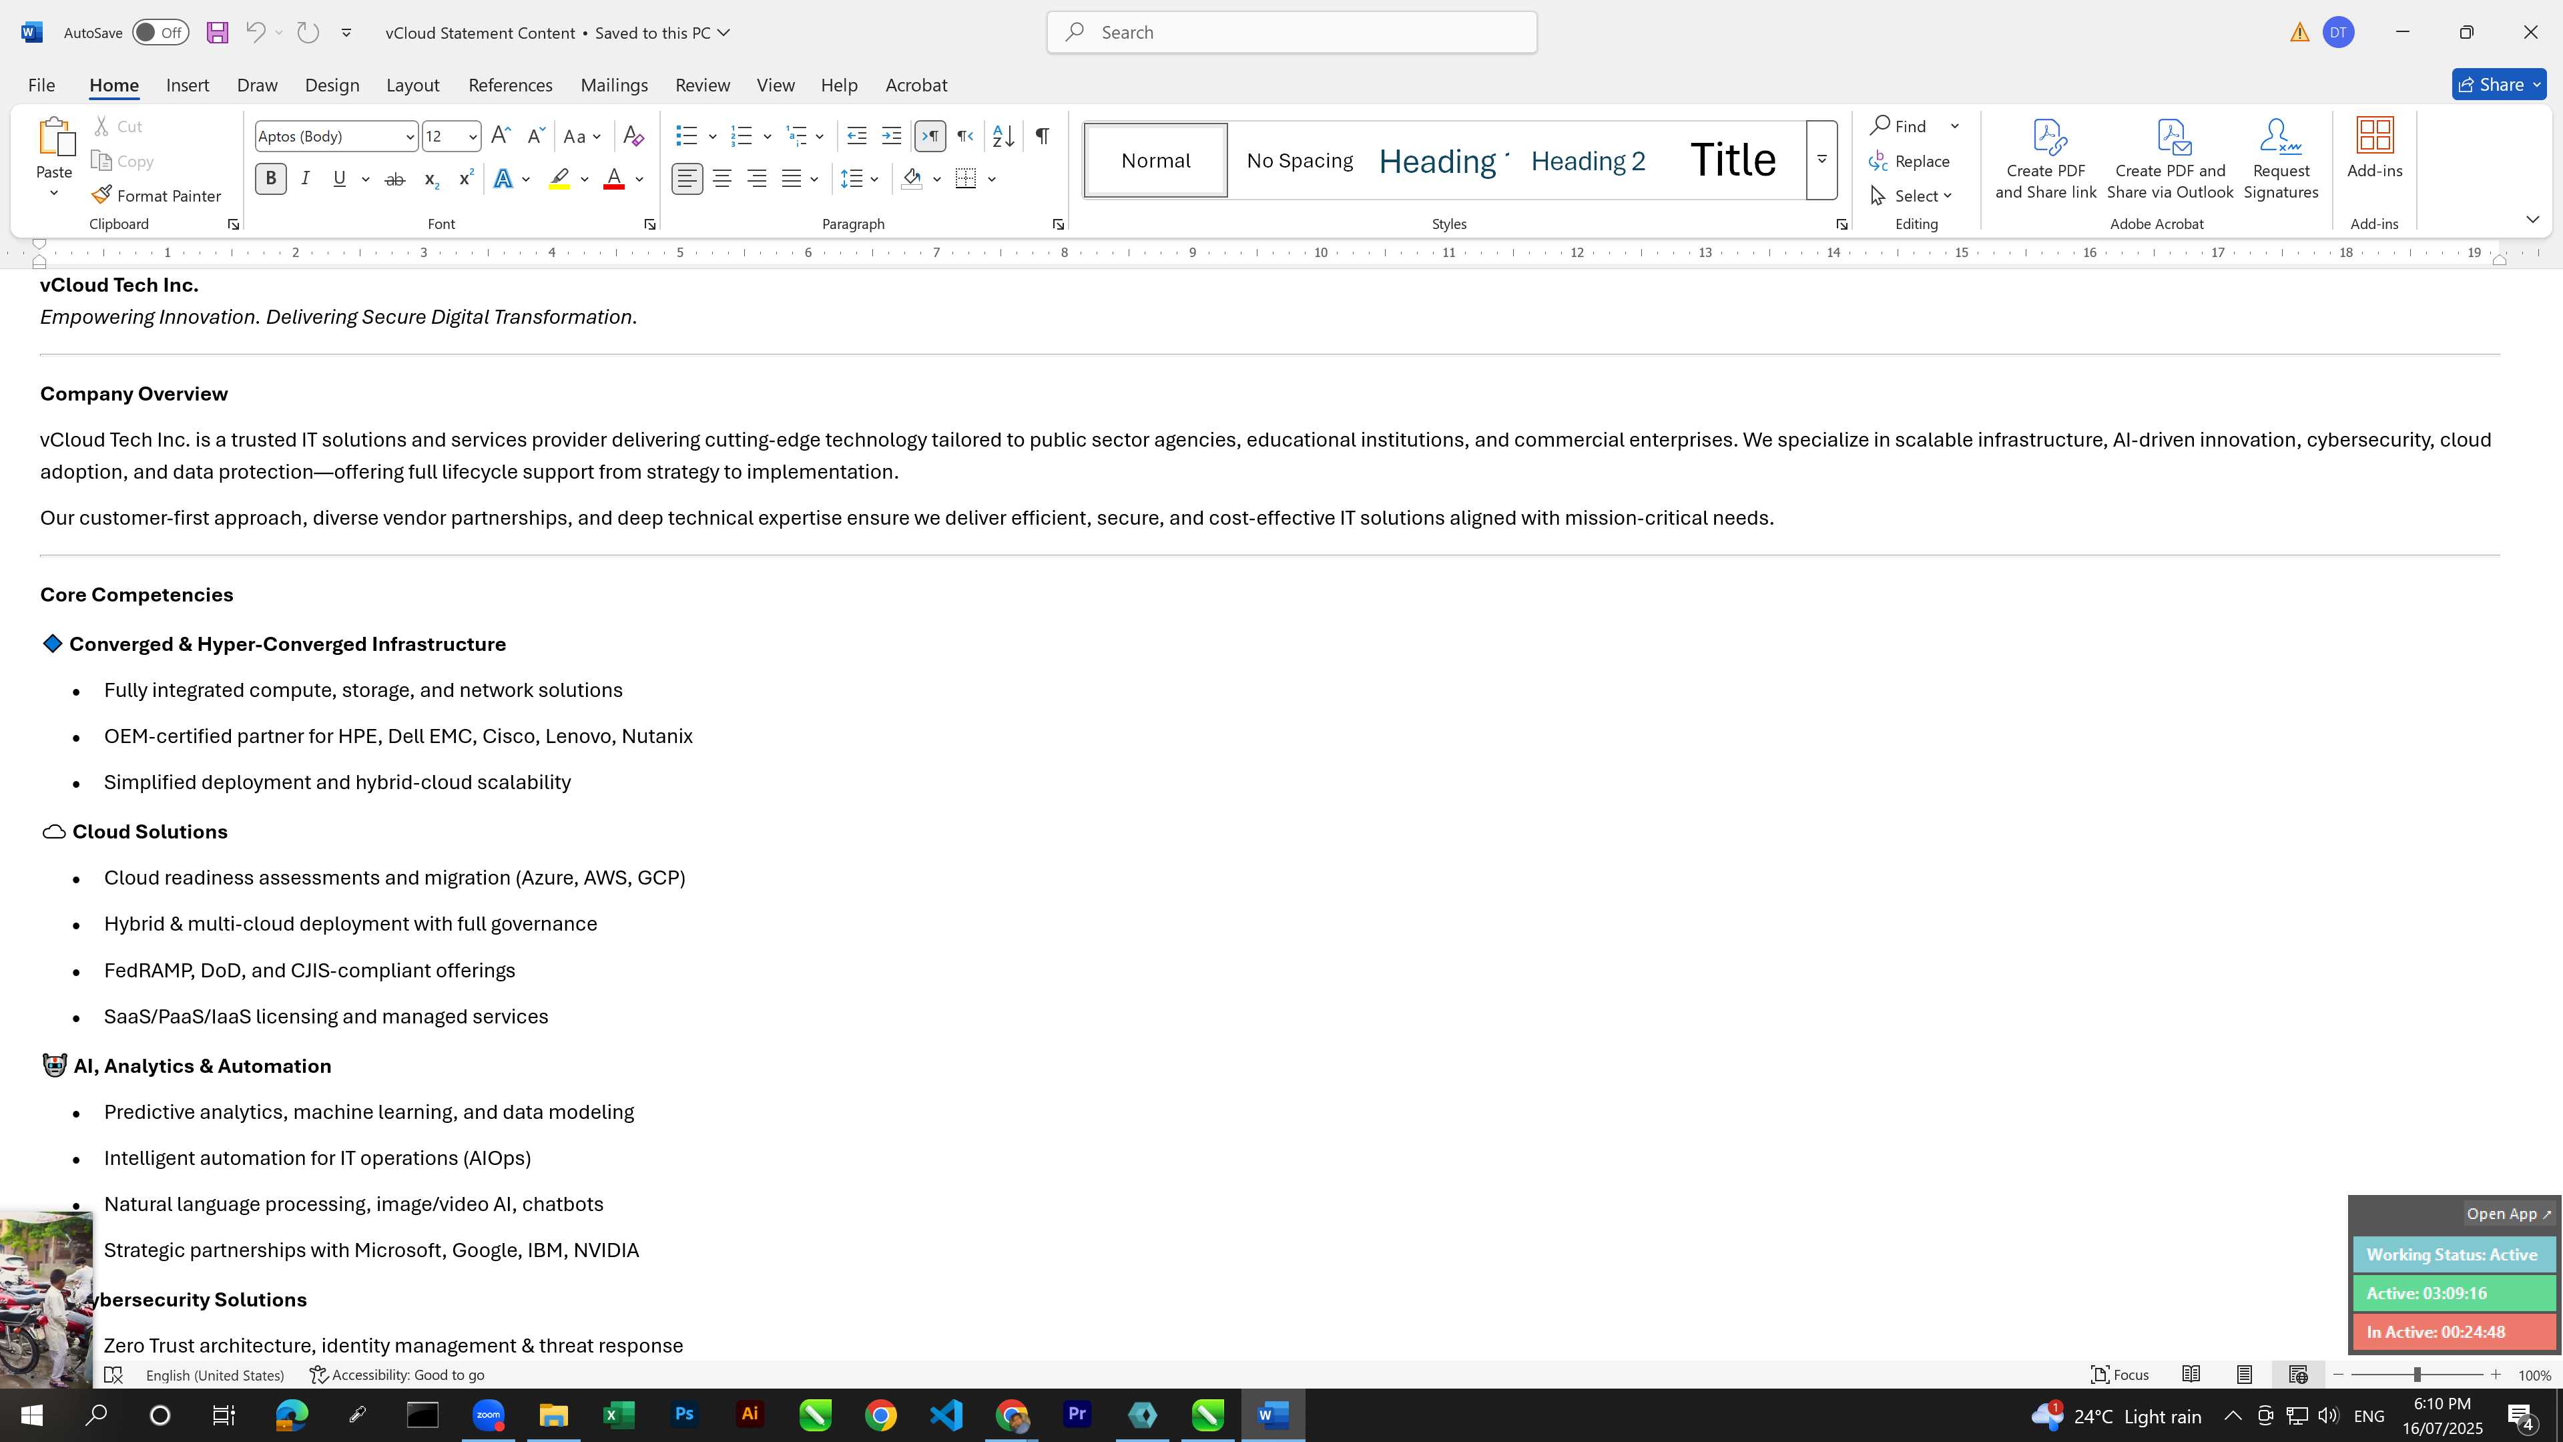2563x1442 pixels.
Task: Apply Title style
Action: (x=1732, y=160)
